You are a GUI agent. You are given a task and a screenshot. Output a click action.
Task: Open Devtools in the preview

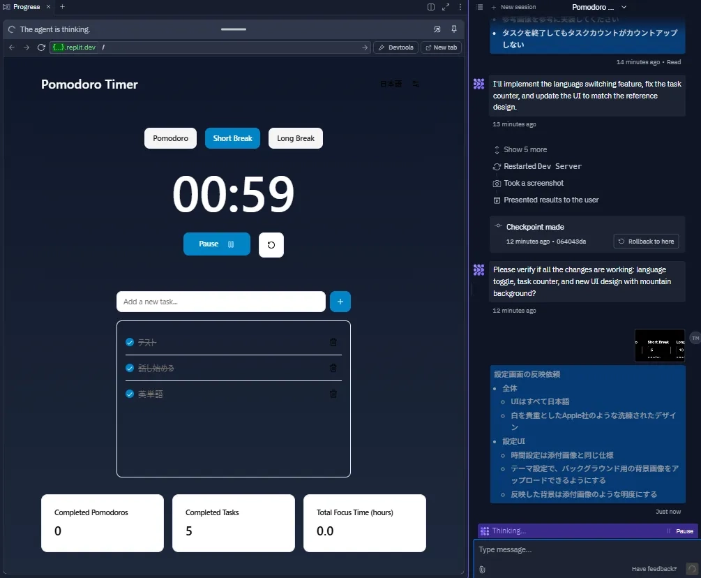[395, 47]
